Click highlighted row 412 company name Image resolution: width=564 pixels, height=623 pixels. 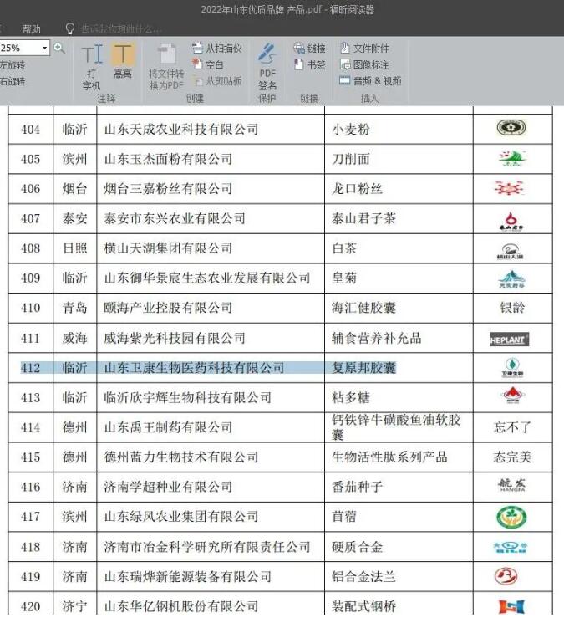(194, 368)
